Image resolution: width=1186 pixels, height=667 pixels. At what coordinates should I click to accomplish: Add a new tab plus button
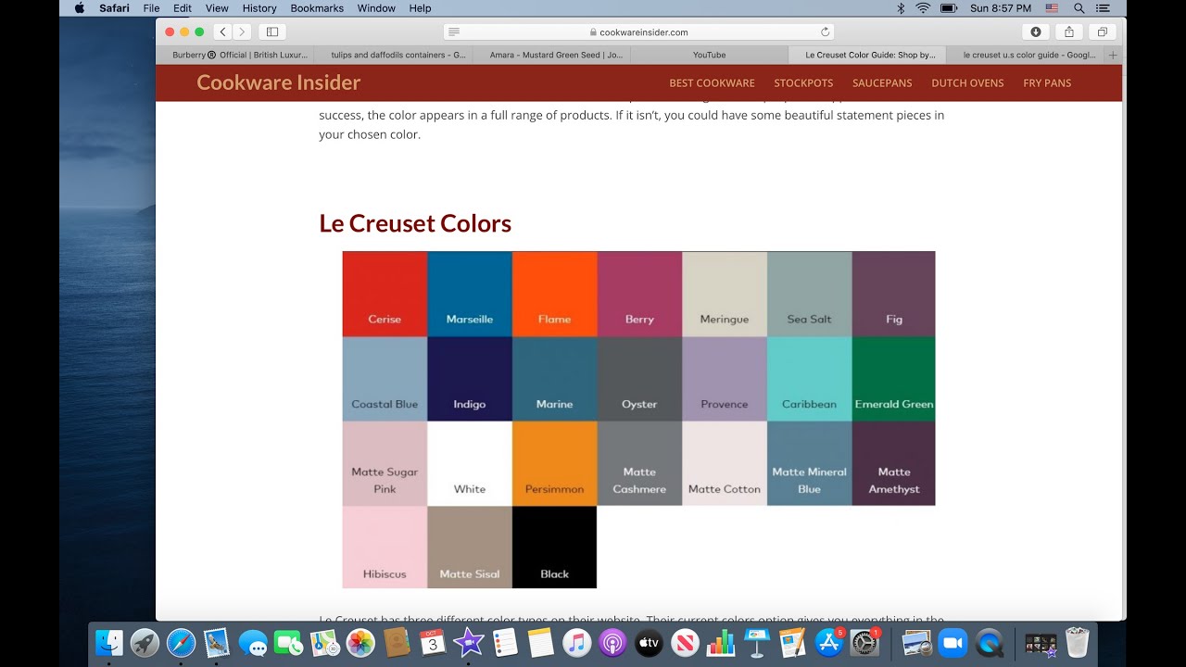[1113, 55]
